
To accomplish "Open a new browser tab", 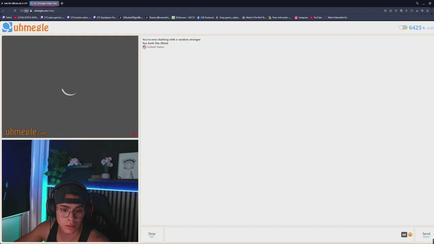I will 62,3.
